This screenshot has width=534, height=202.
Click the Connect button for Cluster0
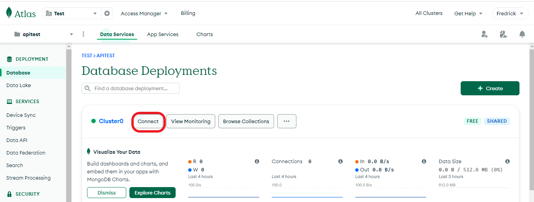(x=148, y=121)
